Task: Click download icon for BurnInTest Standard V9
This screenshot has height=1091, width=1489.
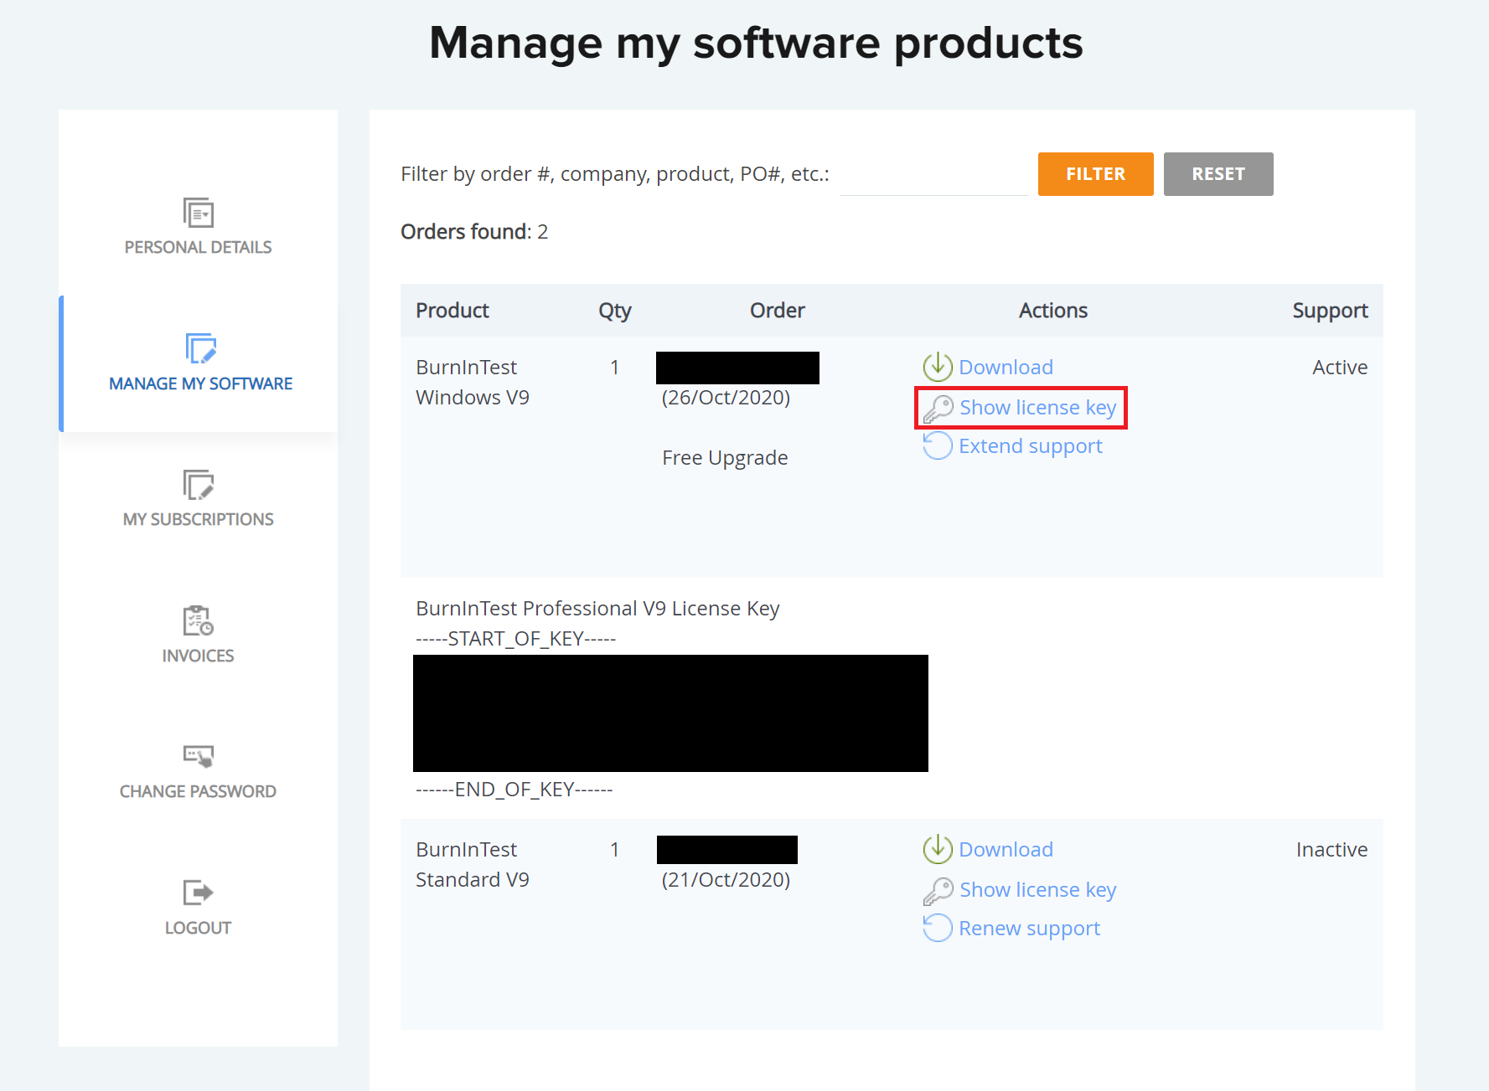Action: pos(938,849)
